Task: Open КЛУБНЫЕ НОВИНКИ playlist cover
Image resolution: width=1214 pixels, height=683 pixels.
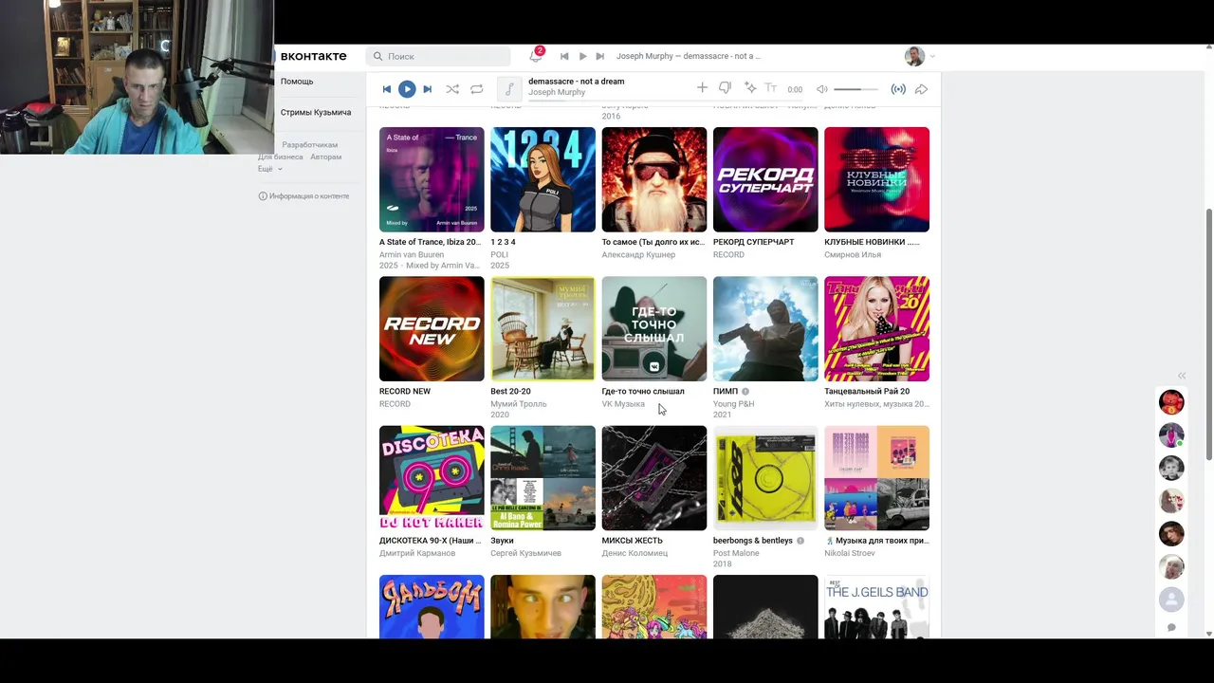Action: pyautogui.click(x=876, y=179)
